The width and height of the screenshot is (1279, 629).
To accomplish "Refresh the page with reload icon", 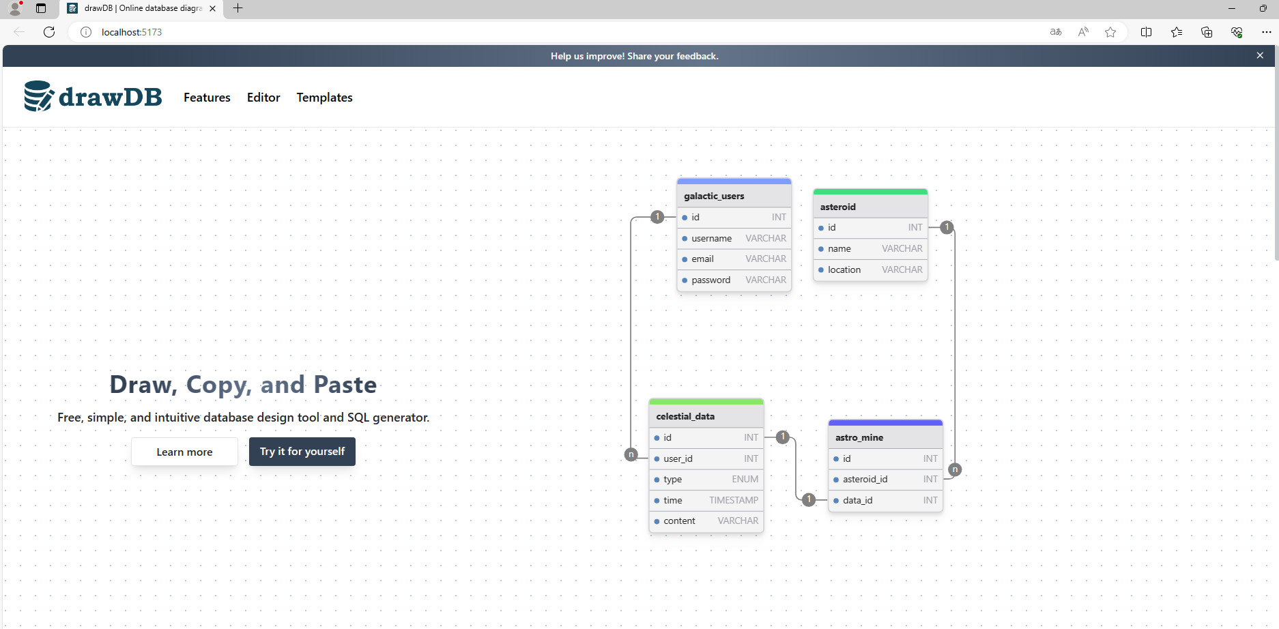I will pos(49,32).
